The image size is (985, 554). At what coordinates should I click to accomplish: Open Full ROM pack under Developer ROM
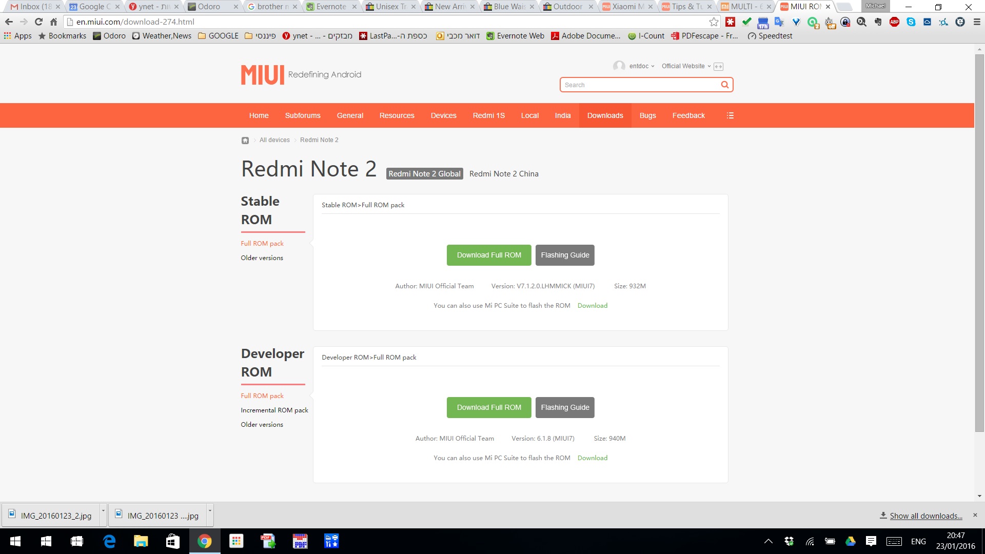tap(262, 396)
